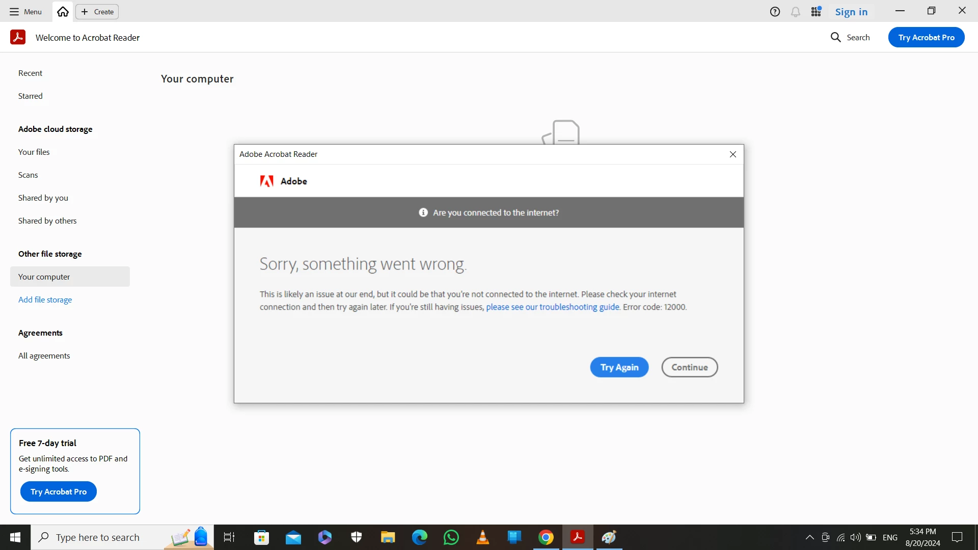978x550 pixels.
Task: Open the hamburger Menu
Action: click(x=25, y=12)
